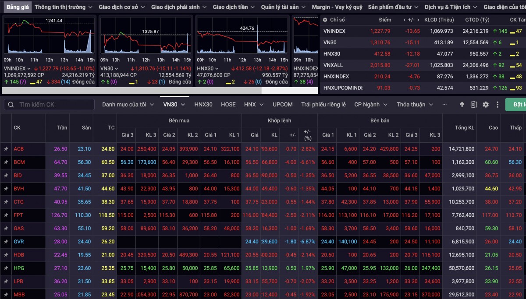This screenshot has height=299, width=526.
Task: Toggle pin for ACB stock row
Action: pyautogui.click(x=6, y=149)
